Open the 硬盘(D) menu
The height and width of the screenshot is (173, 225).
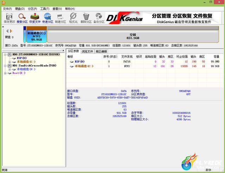coord(20,9)
